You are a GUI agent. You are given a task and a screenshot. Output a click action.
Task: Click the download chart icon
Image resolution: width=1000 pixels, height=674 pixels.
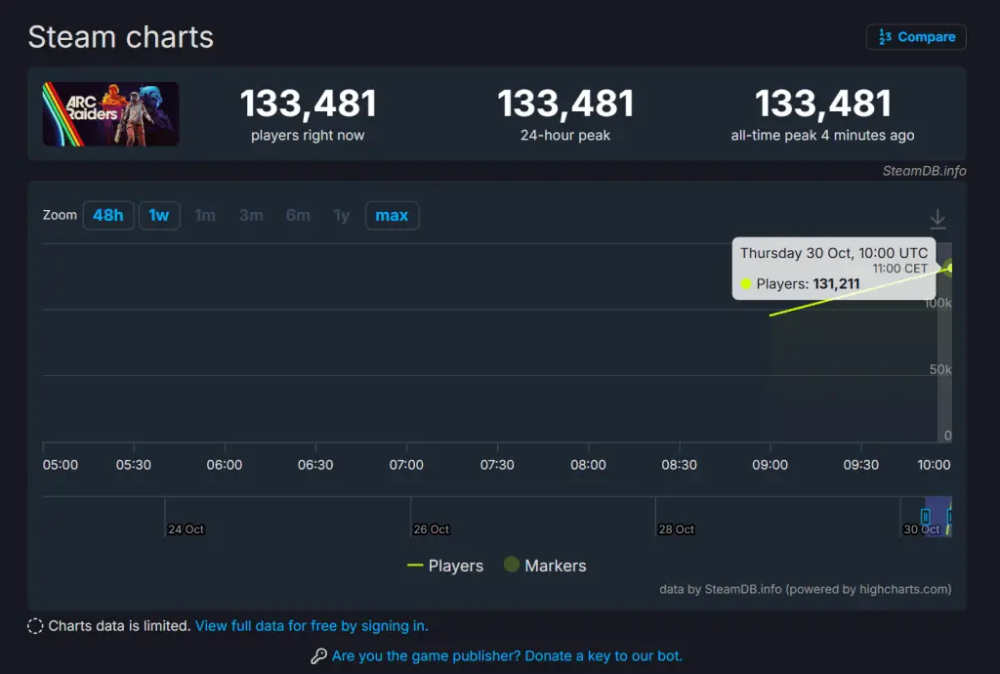point(937,219)
